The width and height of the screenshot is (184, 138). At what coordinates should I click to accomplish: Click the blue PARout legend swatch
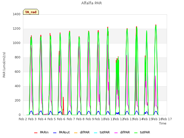[55, 133]
